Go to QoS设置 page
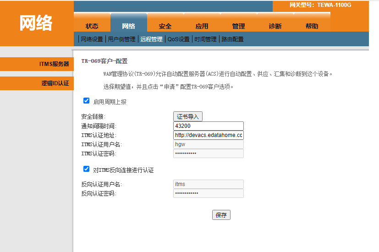This screenshot has height=252, width=379. tap(178, 39)
